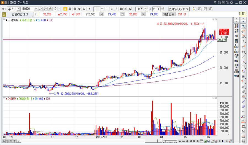Select the 그물차트 indicator tab
The height and width of the screenshot is (145, 248).
tap(237, 31)
